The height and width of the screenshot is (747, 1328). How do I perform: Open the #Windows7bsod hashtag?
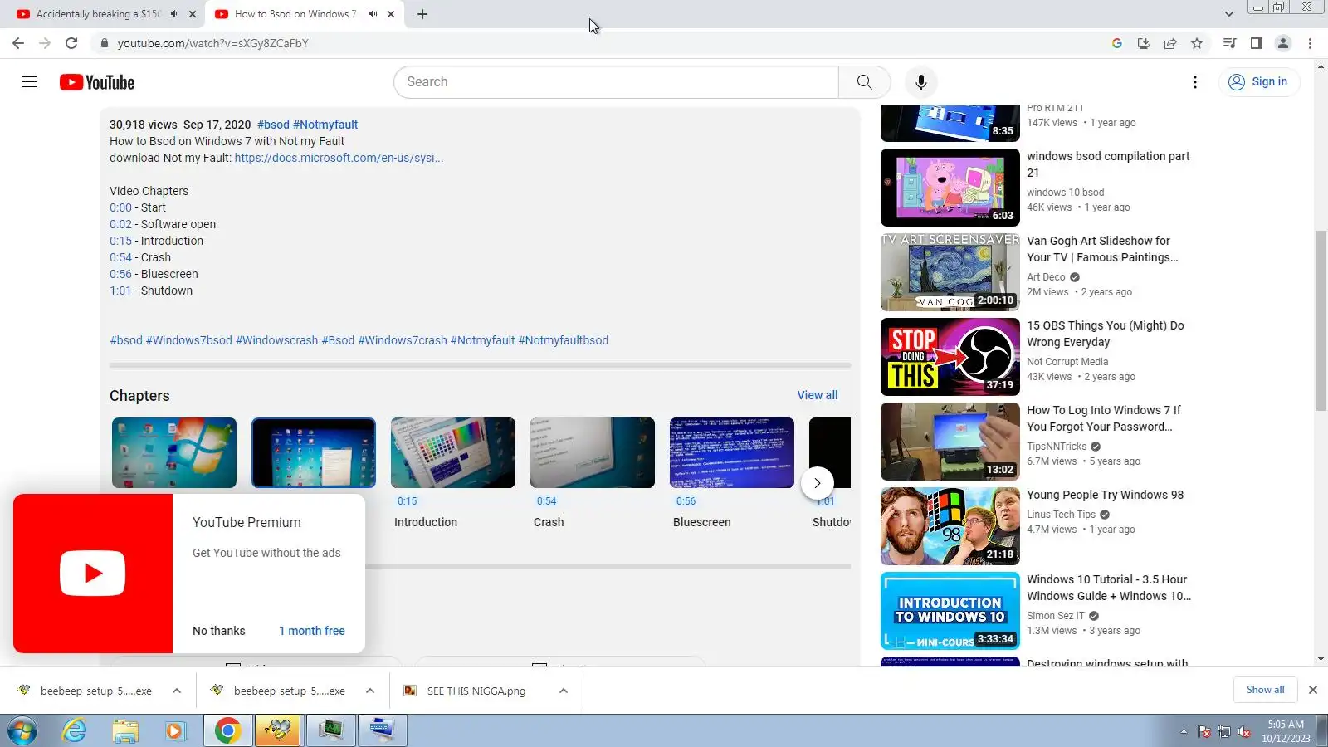tap(188, 340)
